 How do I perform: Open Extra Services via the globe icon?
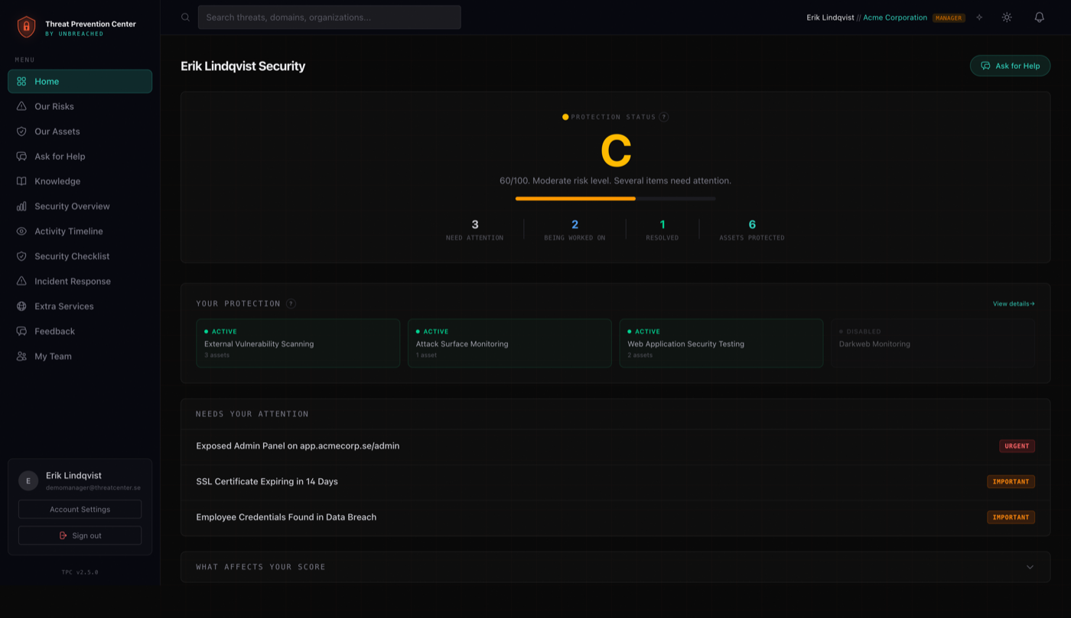pos(21,306)
